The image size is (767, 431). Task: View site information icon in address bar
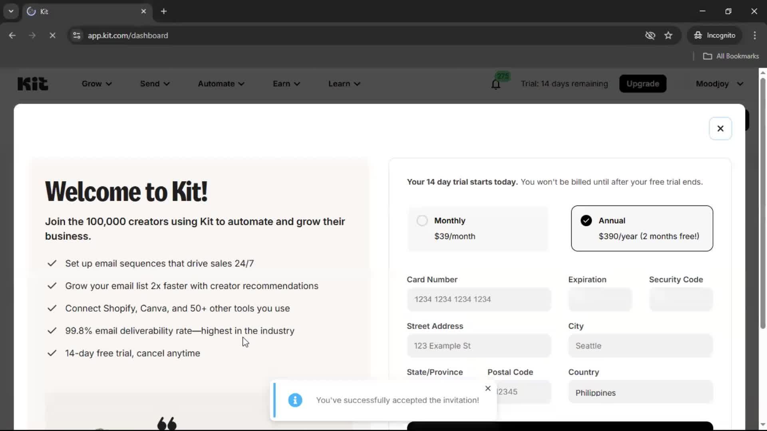[x=77, y=36]
